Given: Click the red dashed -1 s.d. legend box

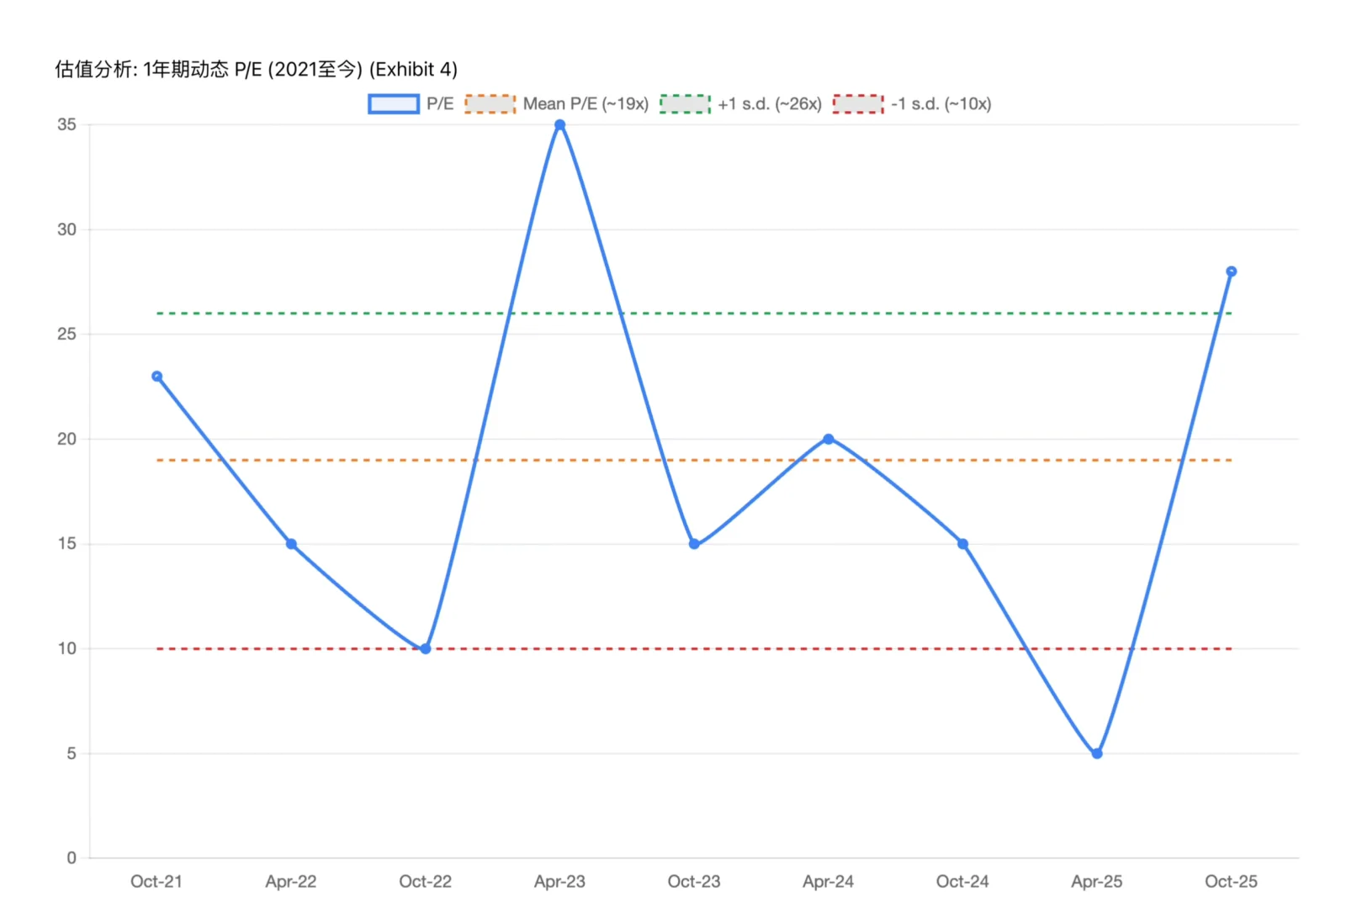Looking at the screenshot, I should (858, 103).
